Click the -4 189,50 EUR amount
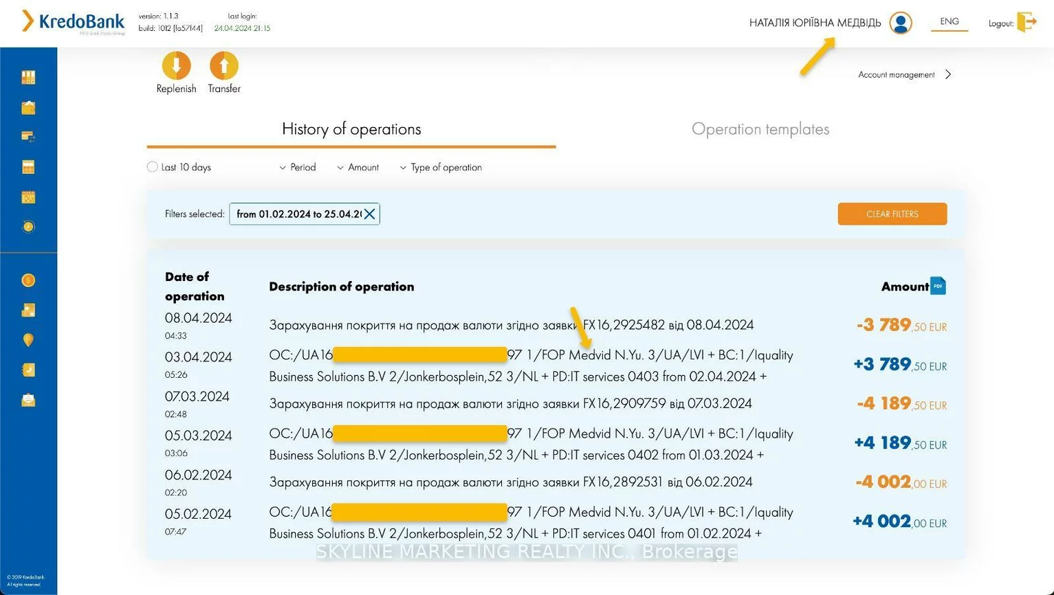Viewport: 1054px width, 595px height. point(901,403)
